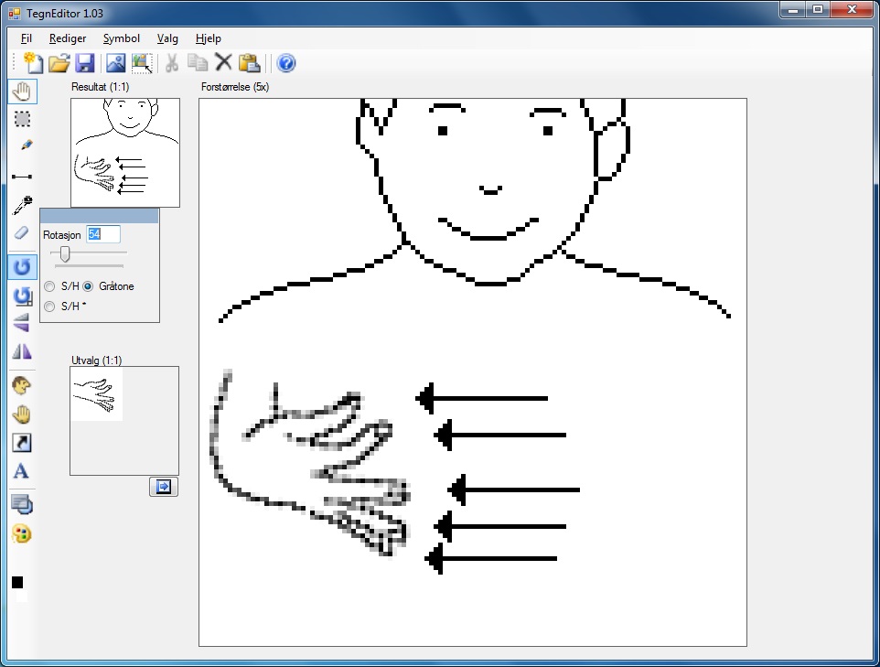The image size is (880, 667).
Task: Create a new file with the New icon
Action: point(33,63)
